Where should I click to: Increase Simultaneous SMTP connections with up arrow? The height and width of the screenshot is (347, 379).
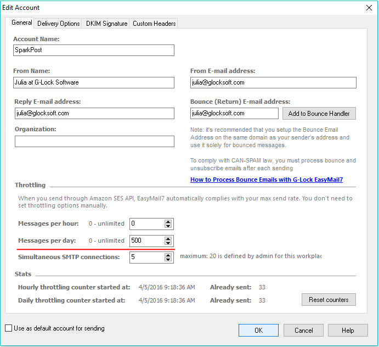[x=168, y=255]
